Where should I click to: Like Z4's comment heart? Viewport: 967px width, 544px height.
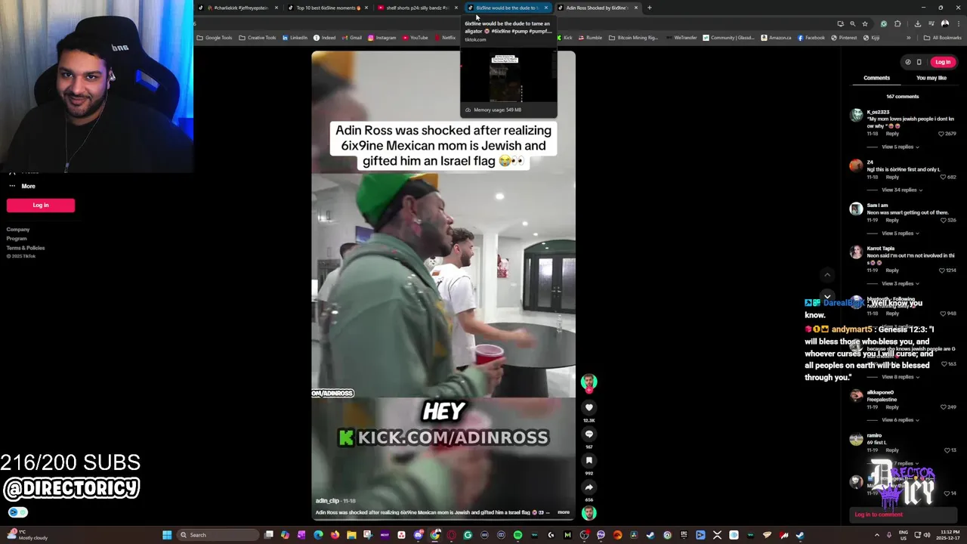[942, 177]
